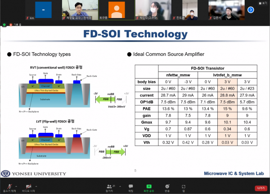
Task: Open the participants panel showing 21
Action: coord(110,188)
